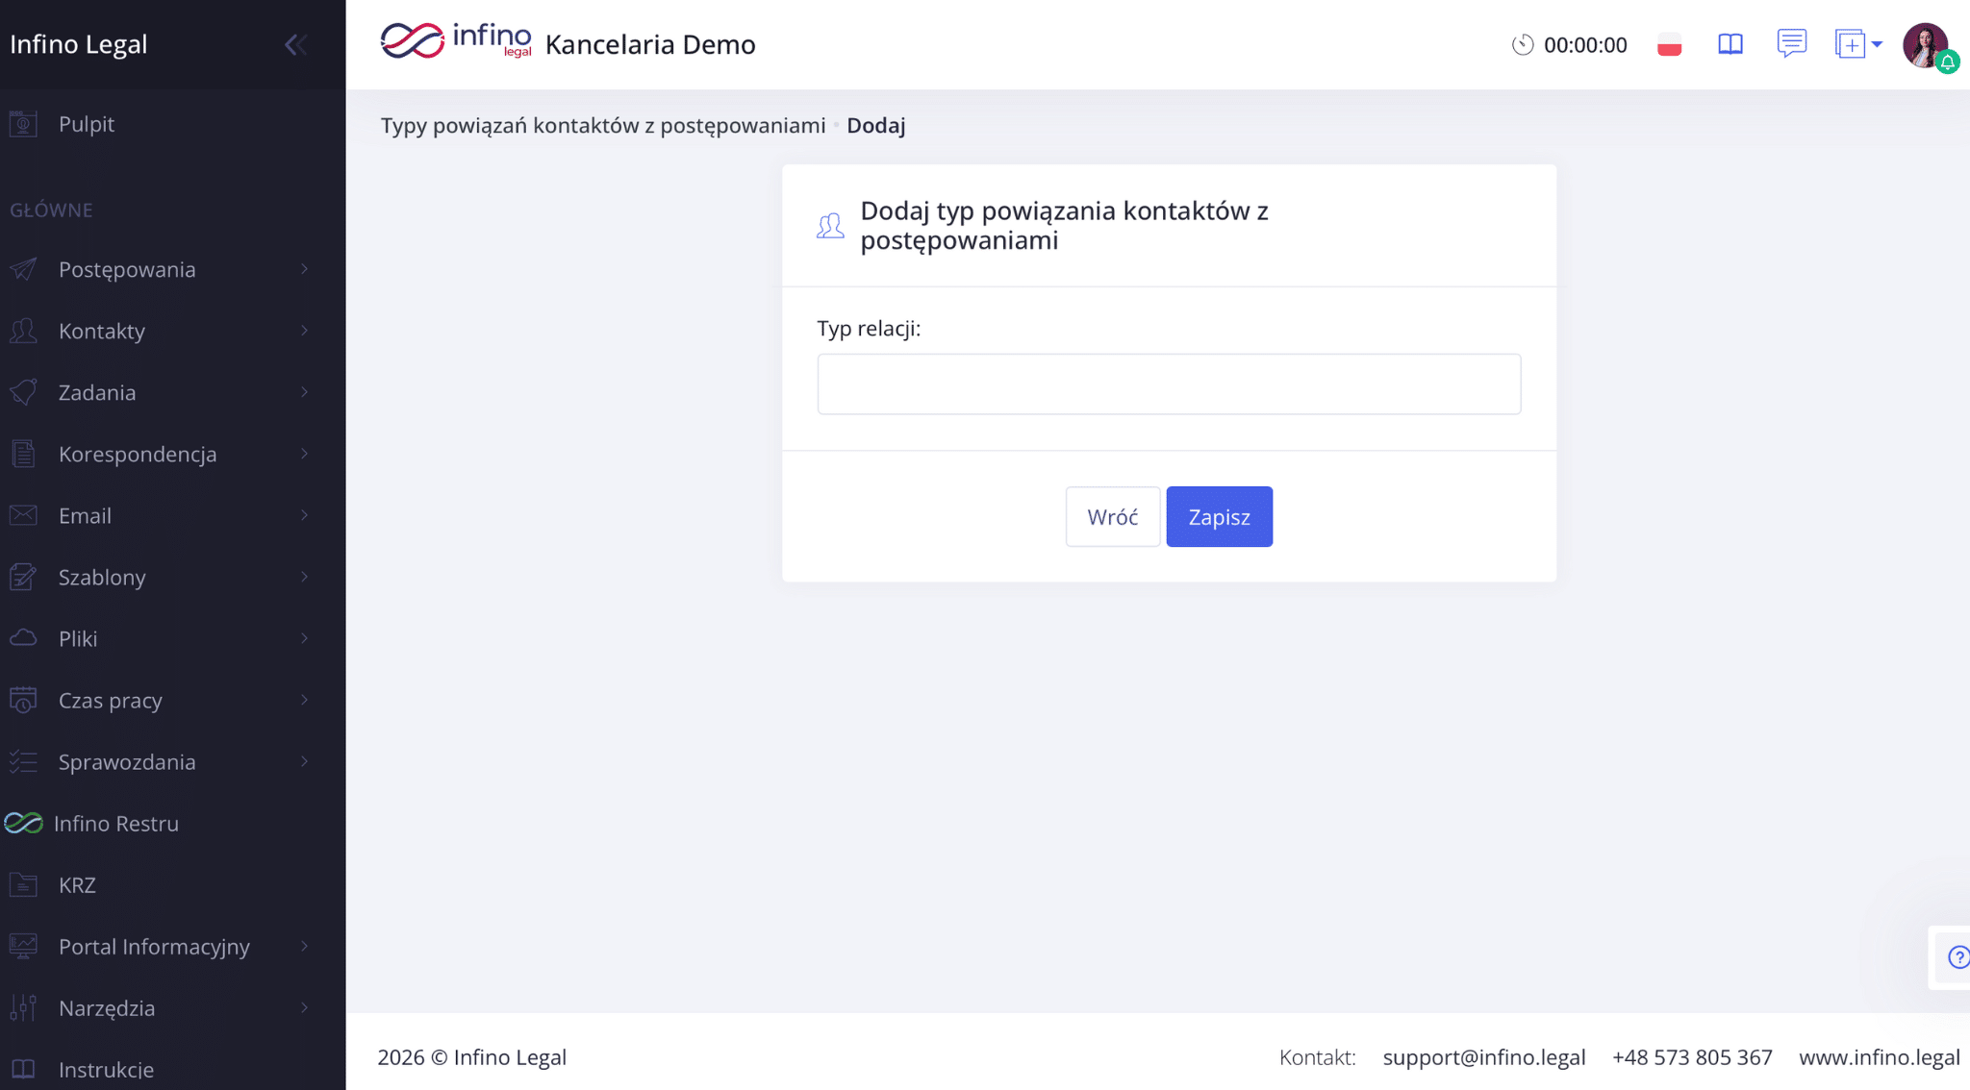
Task: Open Pulpit dashboard
Action: [86, 124]
